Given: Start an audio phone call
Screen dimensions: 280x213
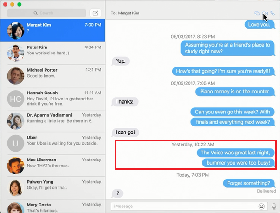Looking at the screenshot, I should (273, 13).
